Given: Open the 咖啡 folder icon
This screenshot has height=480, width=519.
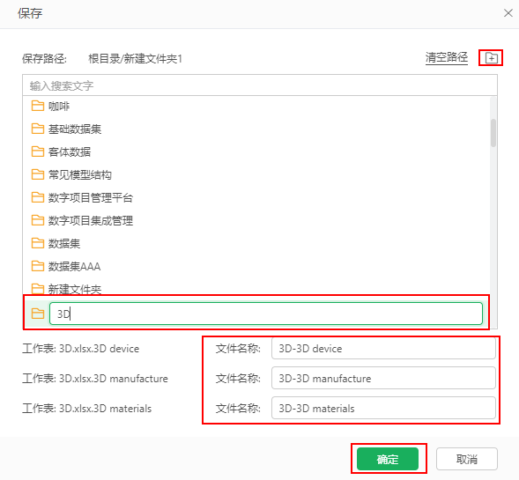Looking at the screenshot, I should click(x=37, y=106).
